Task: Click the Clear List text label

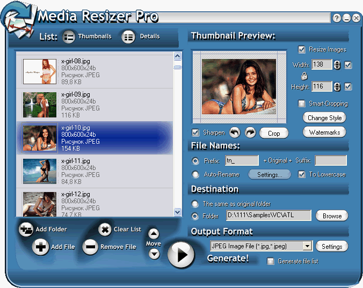Action: pyautogui.click(x=127, y=230)
